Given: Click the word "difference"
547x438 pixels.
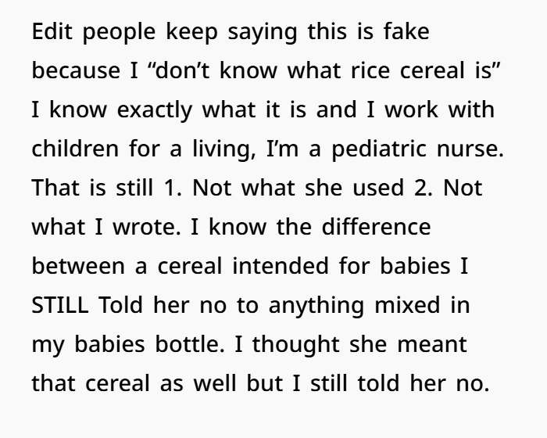Looking at the screenshot, I should tap(376, 227).
